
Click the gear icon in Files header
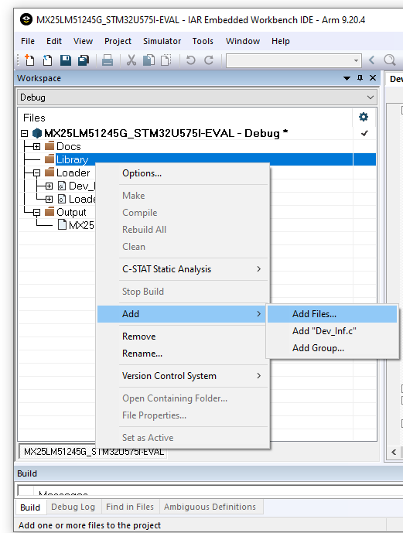coord(364,117)
